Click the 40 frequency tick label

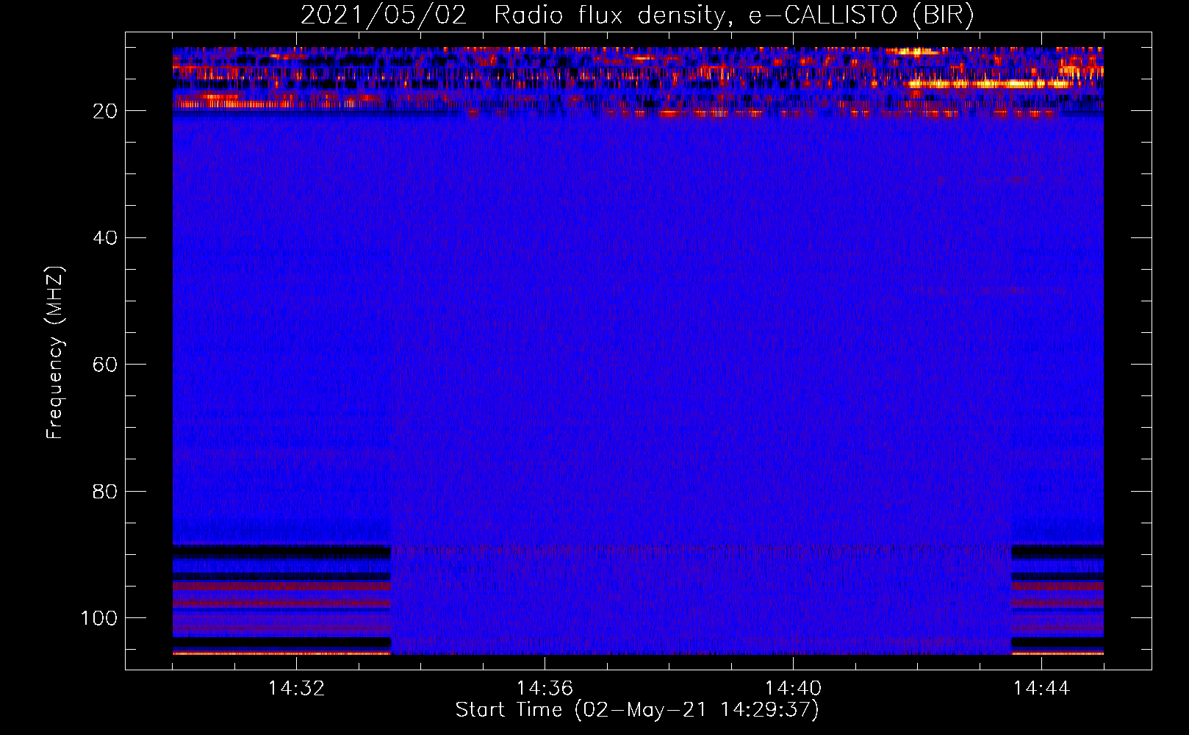click(x=105, y=238)
